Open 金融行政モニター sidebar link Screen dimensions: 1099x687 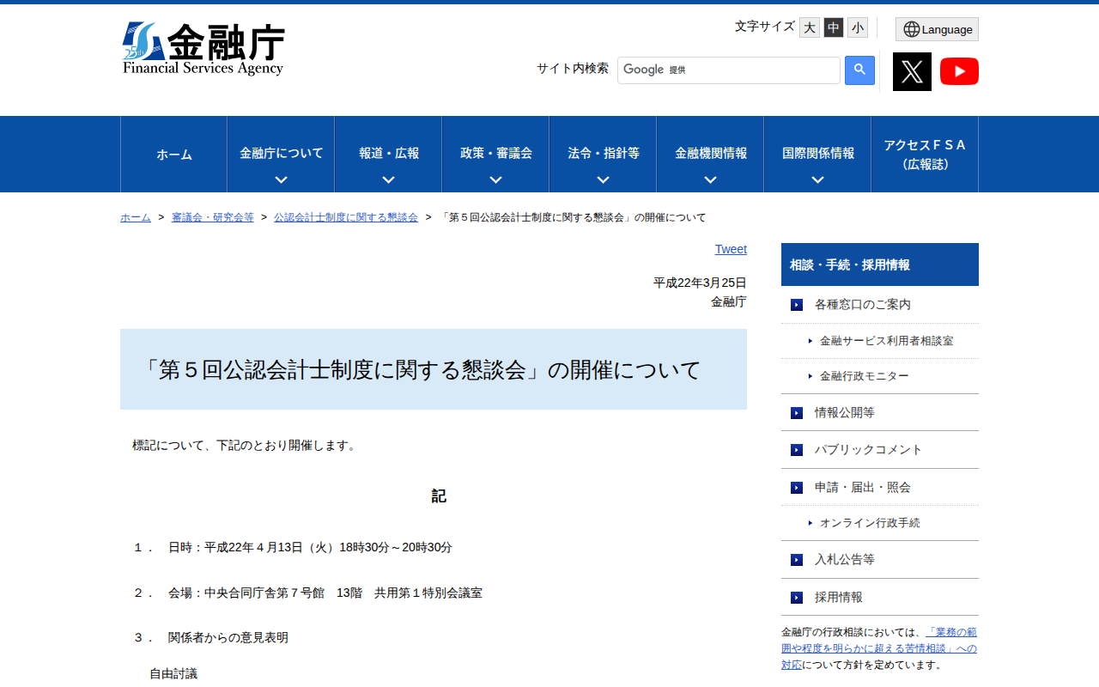coord(864,376)
